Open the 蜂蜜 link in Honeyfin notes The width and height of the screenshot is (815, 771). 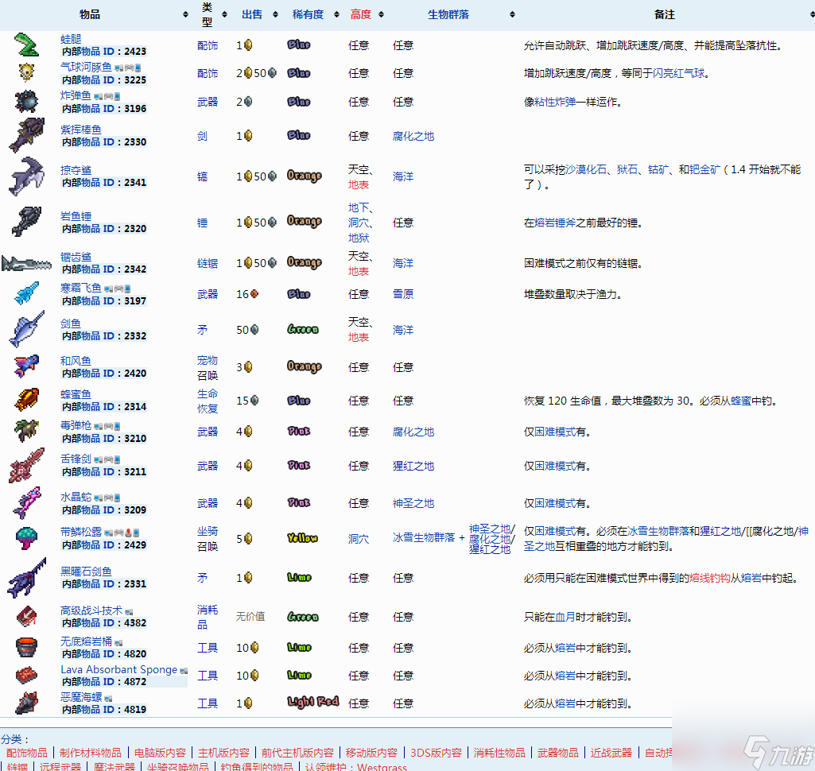741,401
